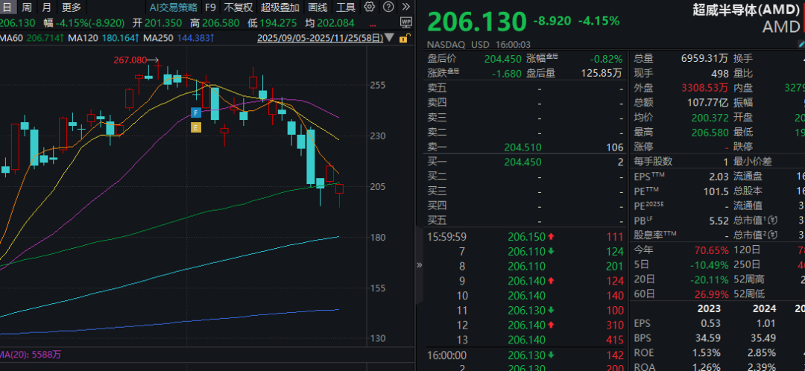Click 均价 value 200.372
Screen dimensions: 805x371
click(x=710, y=118)
